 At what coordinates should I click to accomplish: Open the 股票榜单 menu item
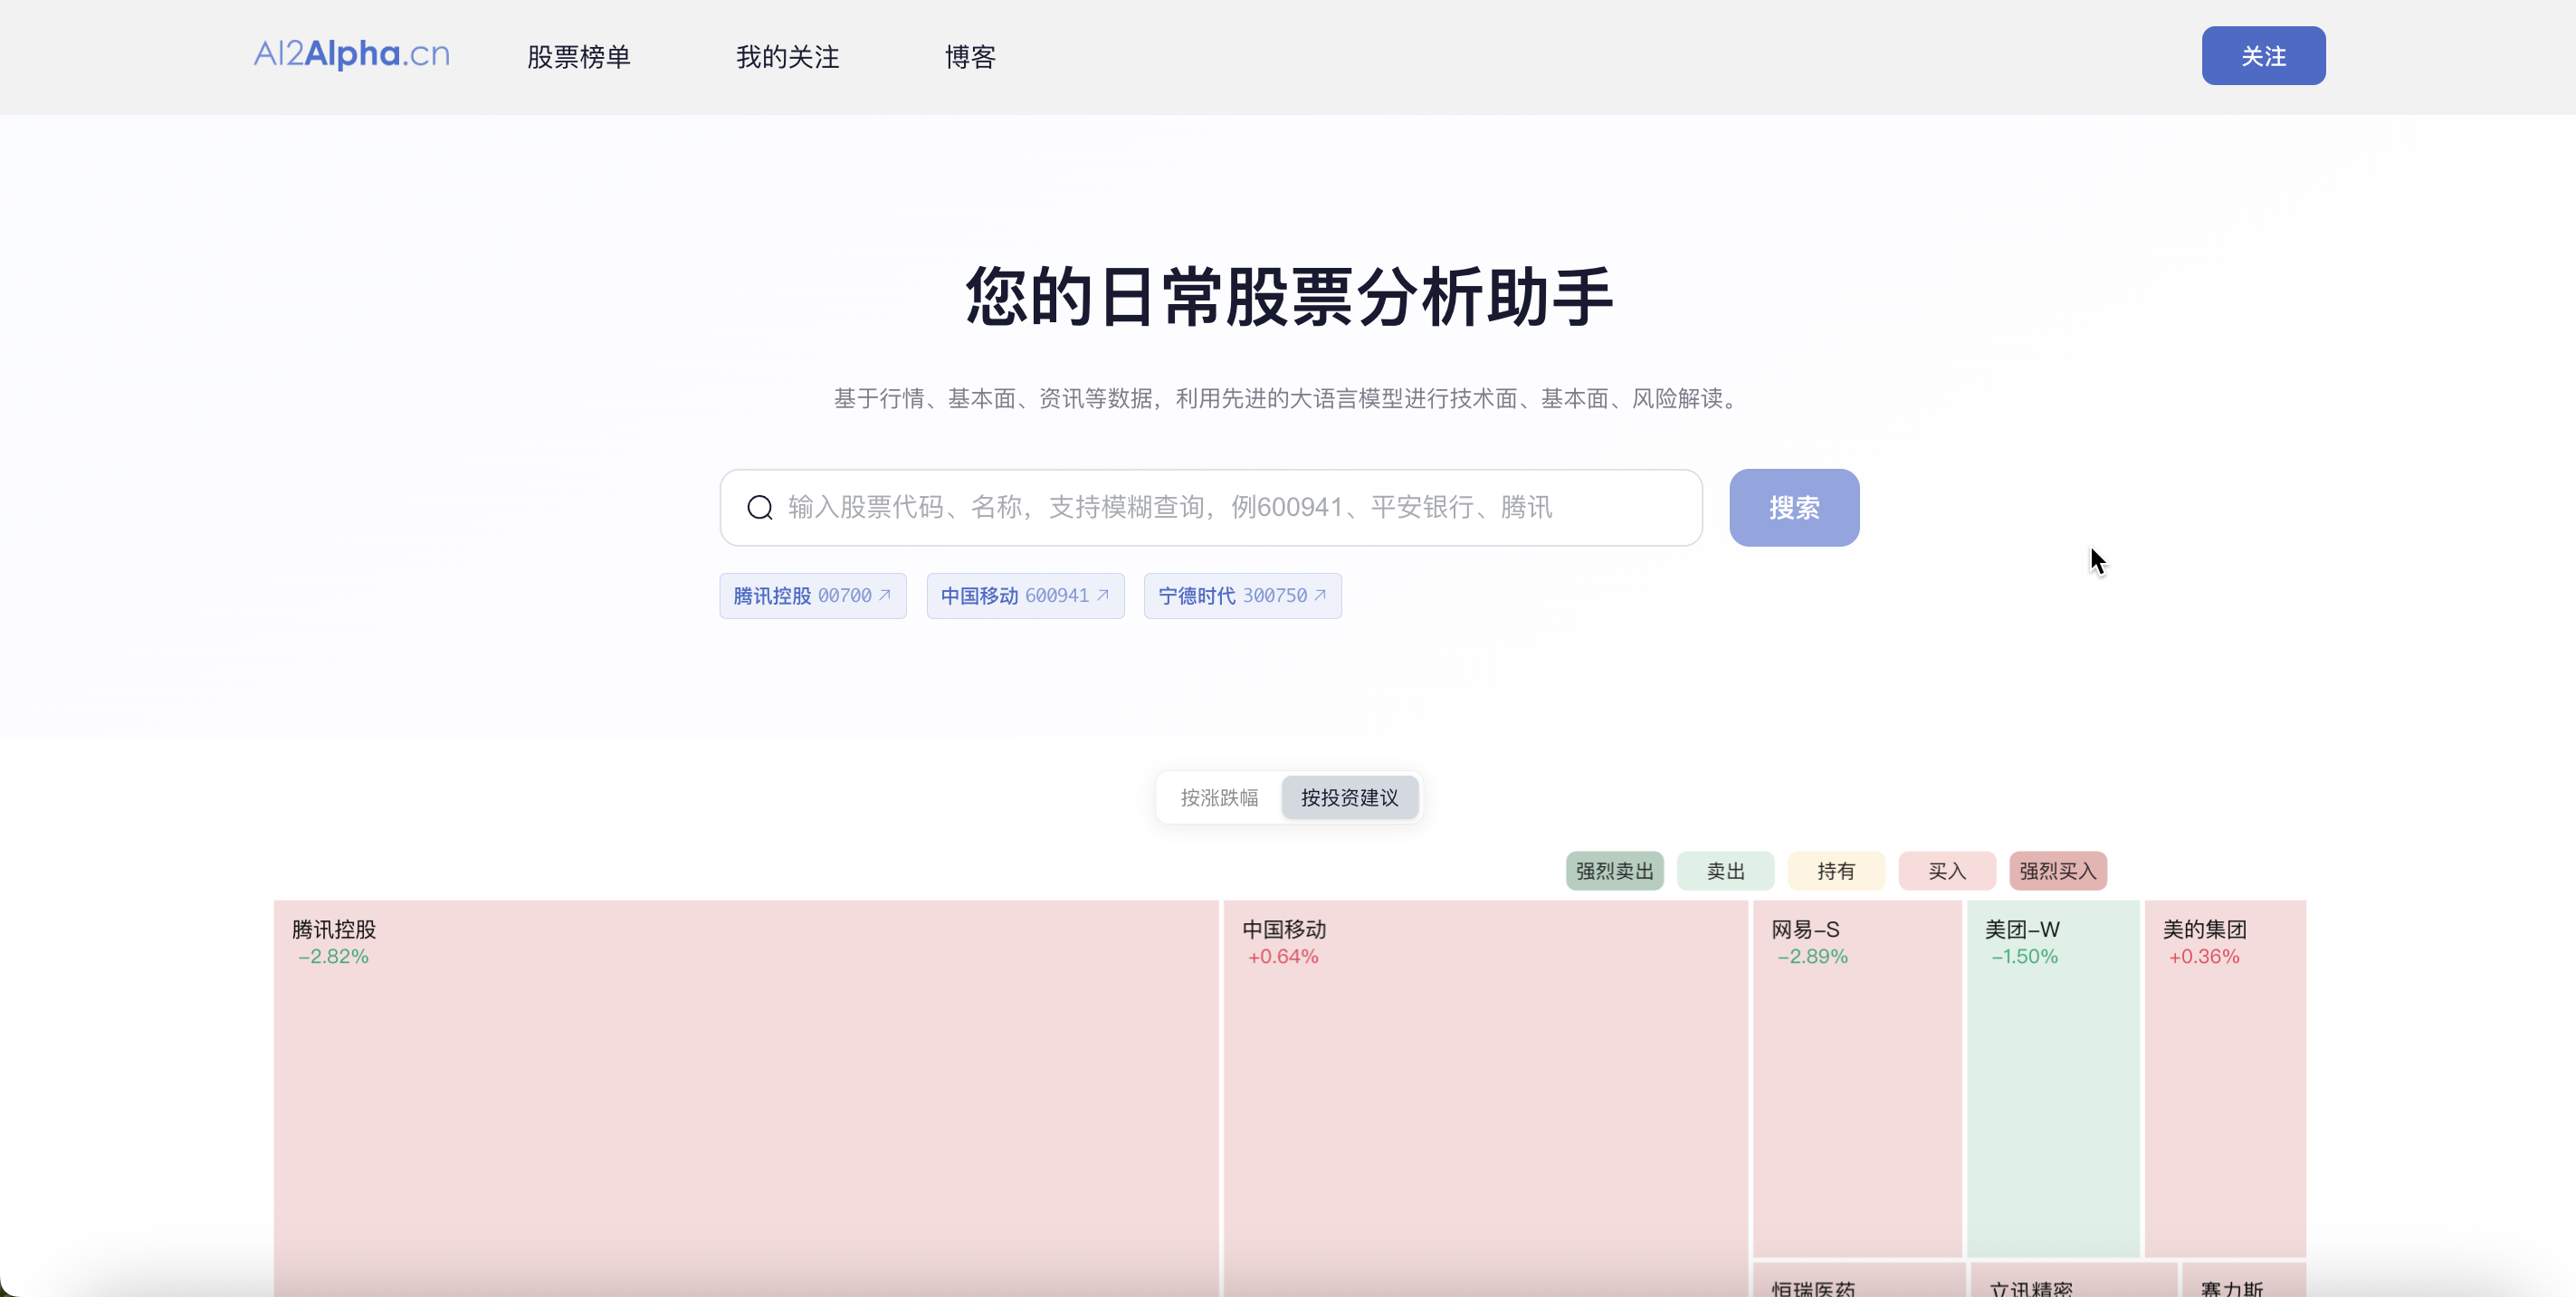(x=579, y=57)
